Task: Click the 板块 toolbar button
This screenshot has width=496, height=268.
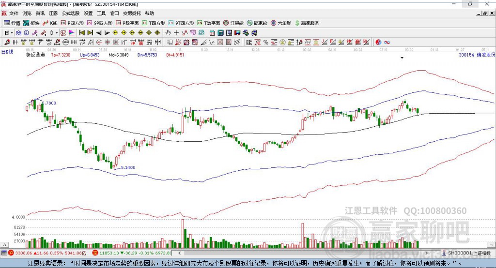Action: [31, 23]
